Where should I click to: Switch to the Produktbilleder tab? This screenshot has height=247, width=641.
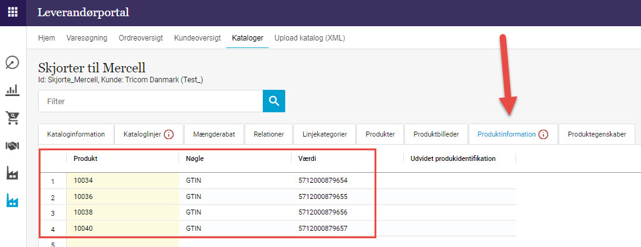coord(436,134)
